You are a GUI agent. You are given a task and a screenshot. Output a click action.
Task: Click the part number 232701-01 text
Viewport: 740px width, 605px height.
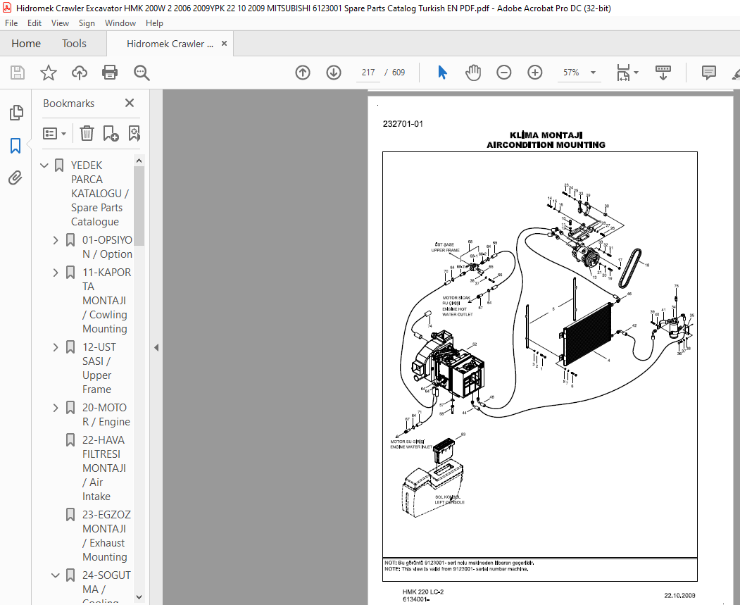pyautogui.click(x=403, y=124)
